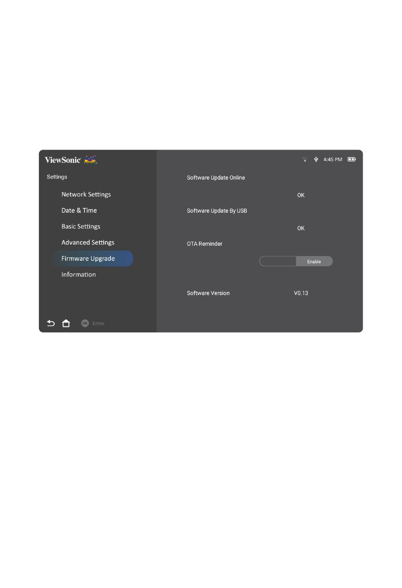Click the back arrow icon
The width and height of the screenshot is (402, 588).
51,323
